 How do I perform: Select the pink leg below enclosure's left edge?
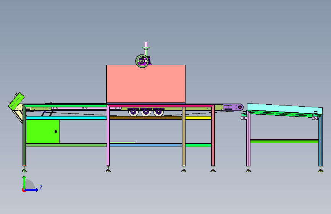108,136
